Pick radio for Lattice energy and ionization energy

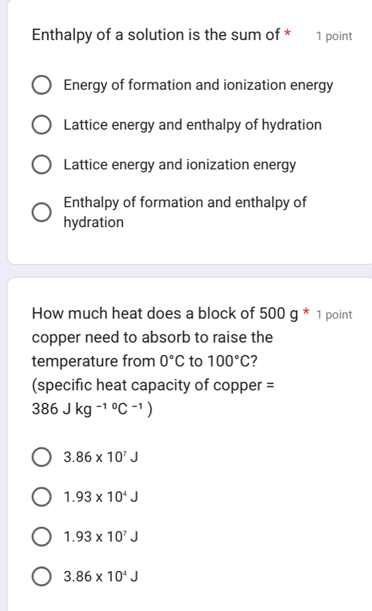41,165
